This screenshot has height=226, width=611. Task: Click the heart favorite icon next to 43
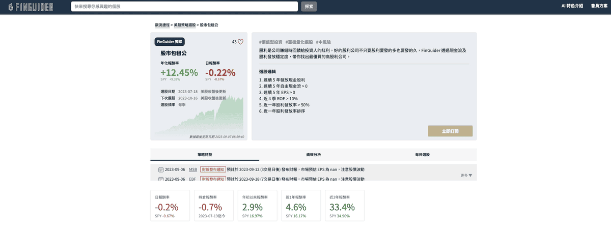[241, 42]
